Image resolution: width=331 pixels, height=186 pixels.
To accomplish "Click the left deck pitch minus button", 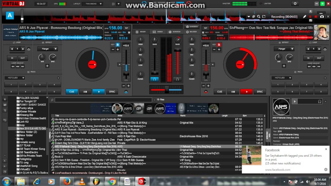I will (x=124, y=86).
